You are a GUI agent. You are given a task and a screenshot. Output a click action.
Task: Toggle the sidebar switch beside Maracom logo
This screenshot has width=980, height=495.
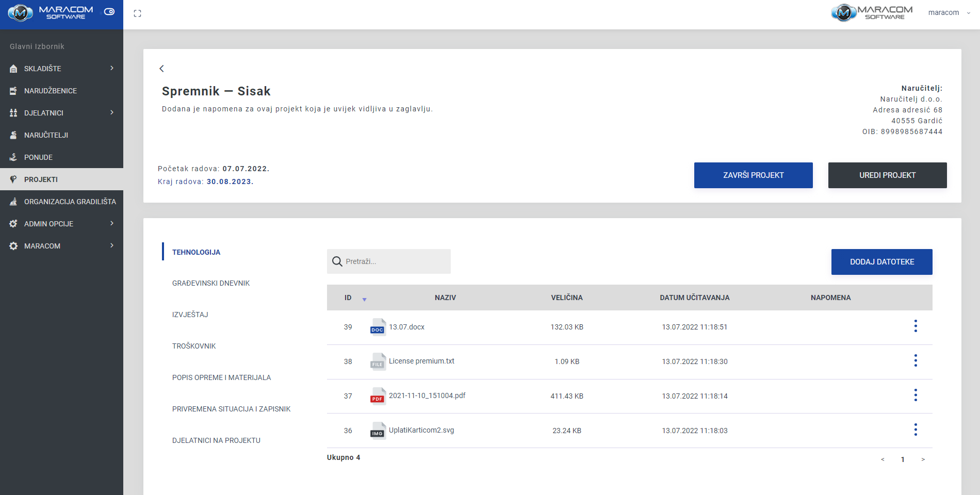tap(109, 12)
